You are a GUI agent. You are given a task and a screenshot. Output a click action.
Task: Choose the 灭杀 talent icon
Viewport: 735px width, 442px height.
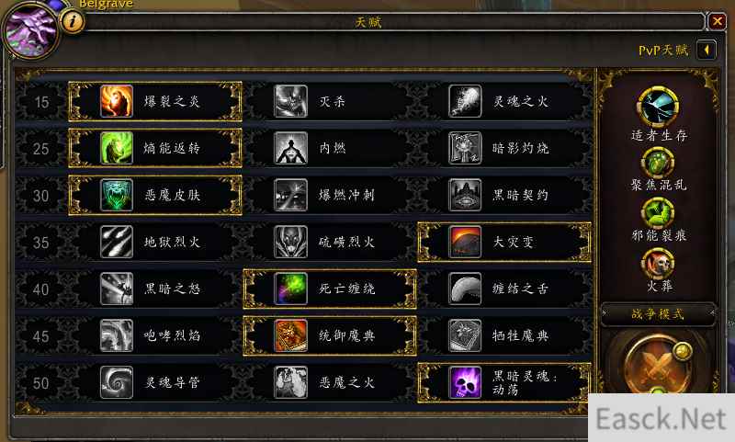pos(290,101)
